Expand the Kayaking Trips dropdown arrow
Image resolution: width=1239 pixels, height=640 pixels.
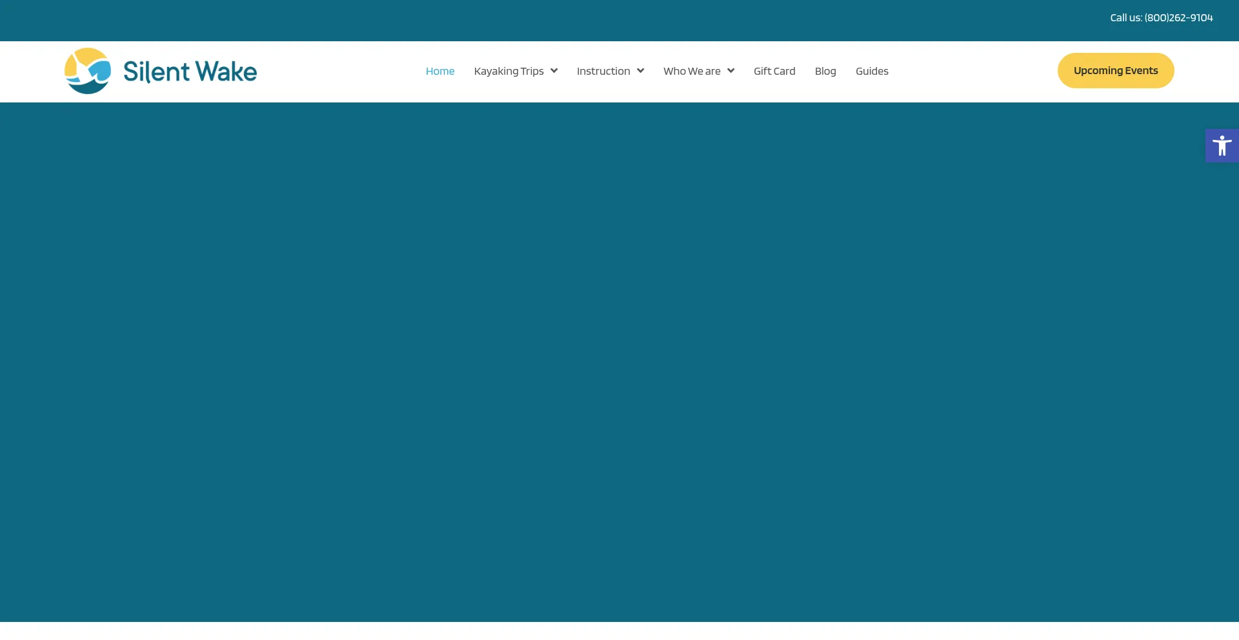point(554,71)
